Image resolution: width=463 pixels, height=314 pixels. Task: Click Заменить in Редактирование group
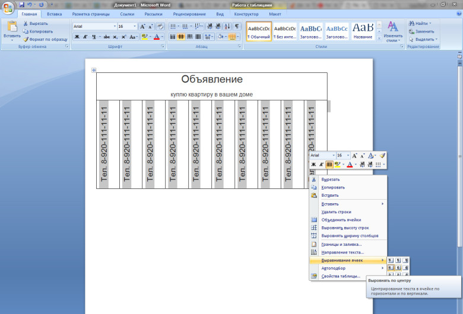coord(421,31)
